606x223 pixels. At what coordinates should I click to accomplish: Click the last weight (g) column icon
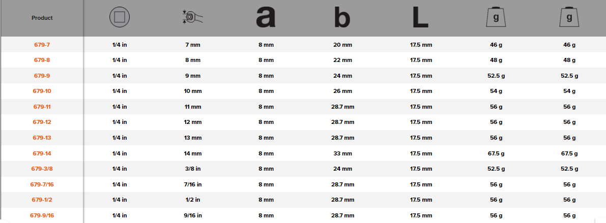(x=569, y=18)
